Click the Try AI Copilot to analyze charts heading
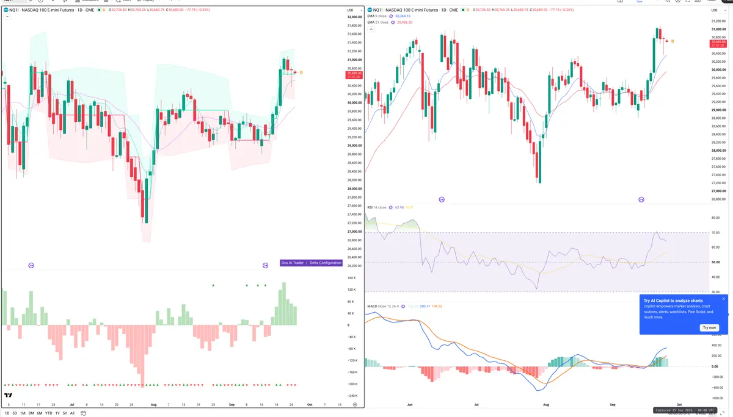This screenshot has width=733, height=417. (x=673, y=301)
